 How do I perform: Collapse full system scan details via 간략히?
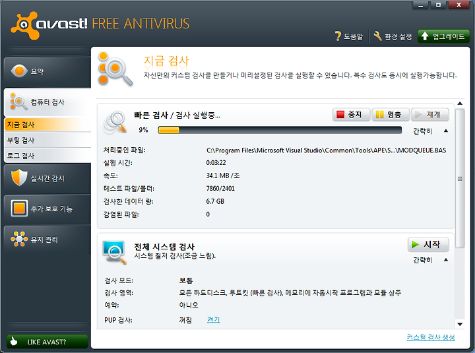coord(430,260)
